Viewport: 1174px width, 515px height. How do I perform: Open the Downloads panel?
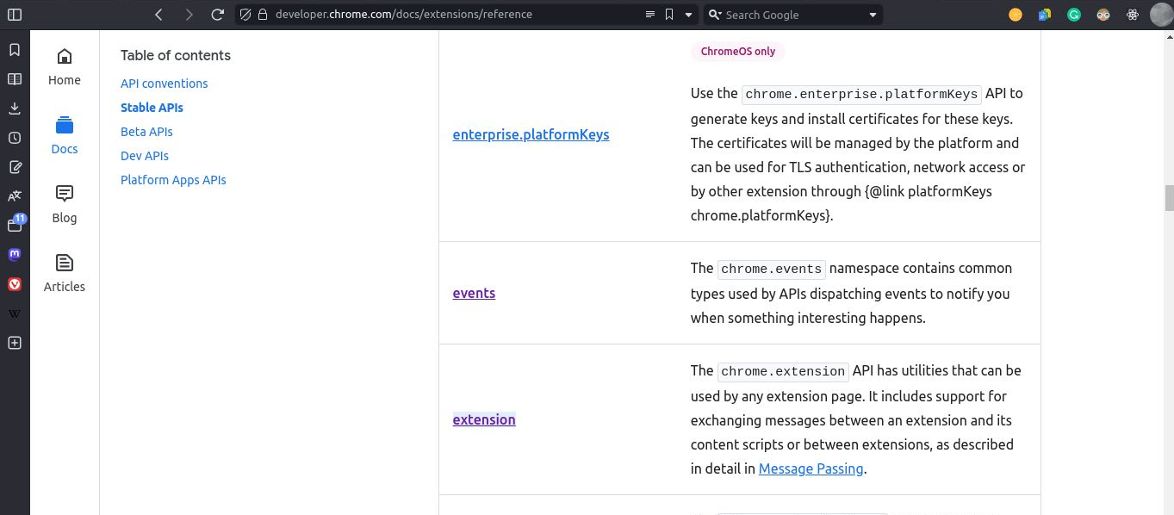pos(15,108)
